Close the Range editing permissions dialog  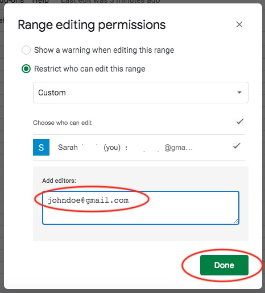click(239, 24)
